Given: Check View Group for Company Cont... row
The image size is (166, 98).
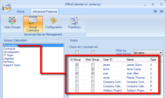Looking at the screenshot, I should click(93, 82).
